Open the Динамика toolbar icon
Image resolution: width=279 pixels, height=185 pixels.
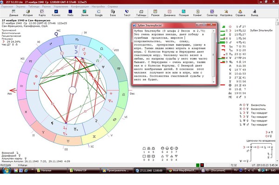coord(169,13)
